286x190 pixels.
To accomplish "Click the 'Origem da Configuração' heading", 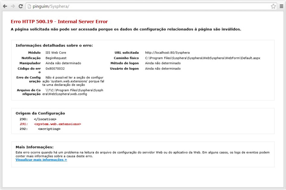I will [40, 113].
